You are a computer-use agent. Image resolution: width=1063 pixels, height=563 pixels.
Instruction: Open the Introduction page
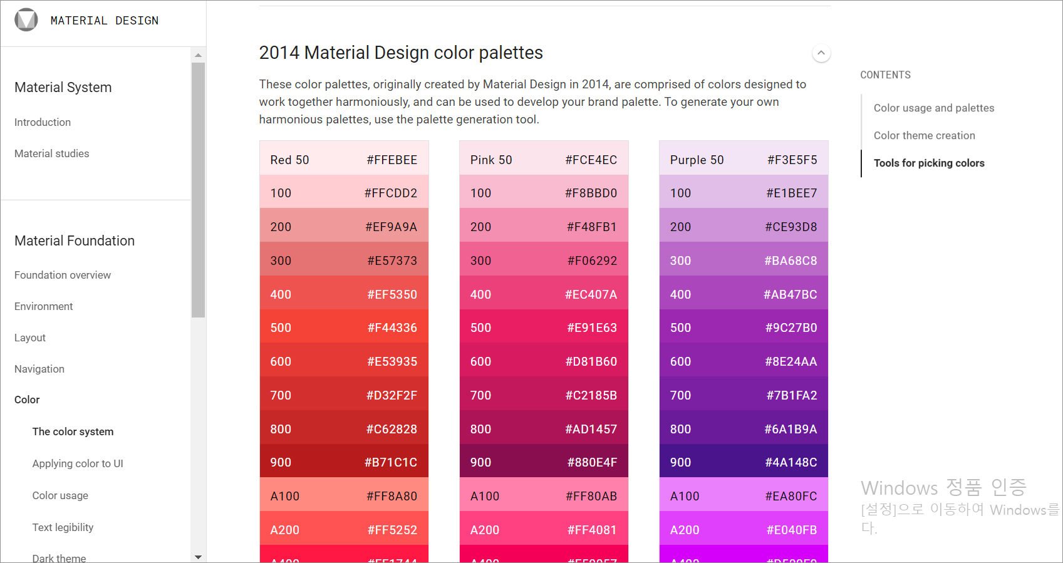[43, 122]
